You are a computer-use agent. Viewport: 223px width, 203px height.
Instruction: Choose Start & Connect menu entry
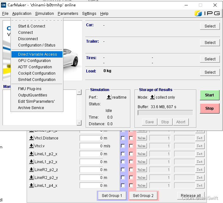click(x=37, y=26)
